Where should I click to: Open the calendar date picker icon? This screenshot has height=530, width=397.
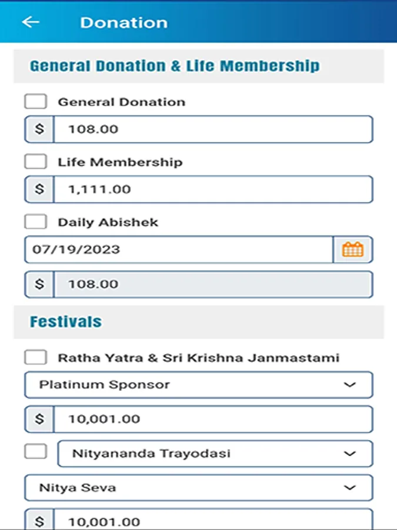point(353,250)
